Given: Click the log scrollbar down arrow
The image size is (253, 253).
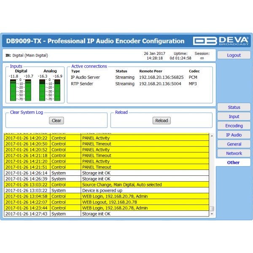Looking at the screenshot, I should pos(212,214).
